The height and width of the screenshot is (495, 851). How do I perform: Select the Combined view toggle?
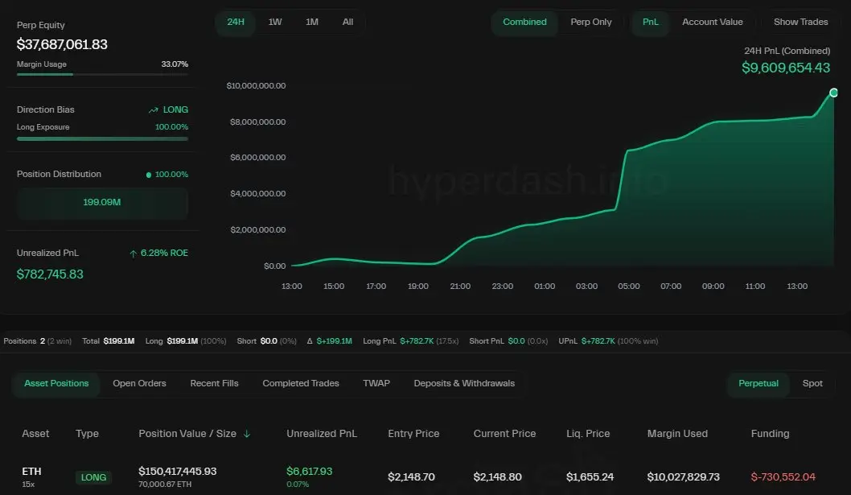tap(524, 23)
